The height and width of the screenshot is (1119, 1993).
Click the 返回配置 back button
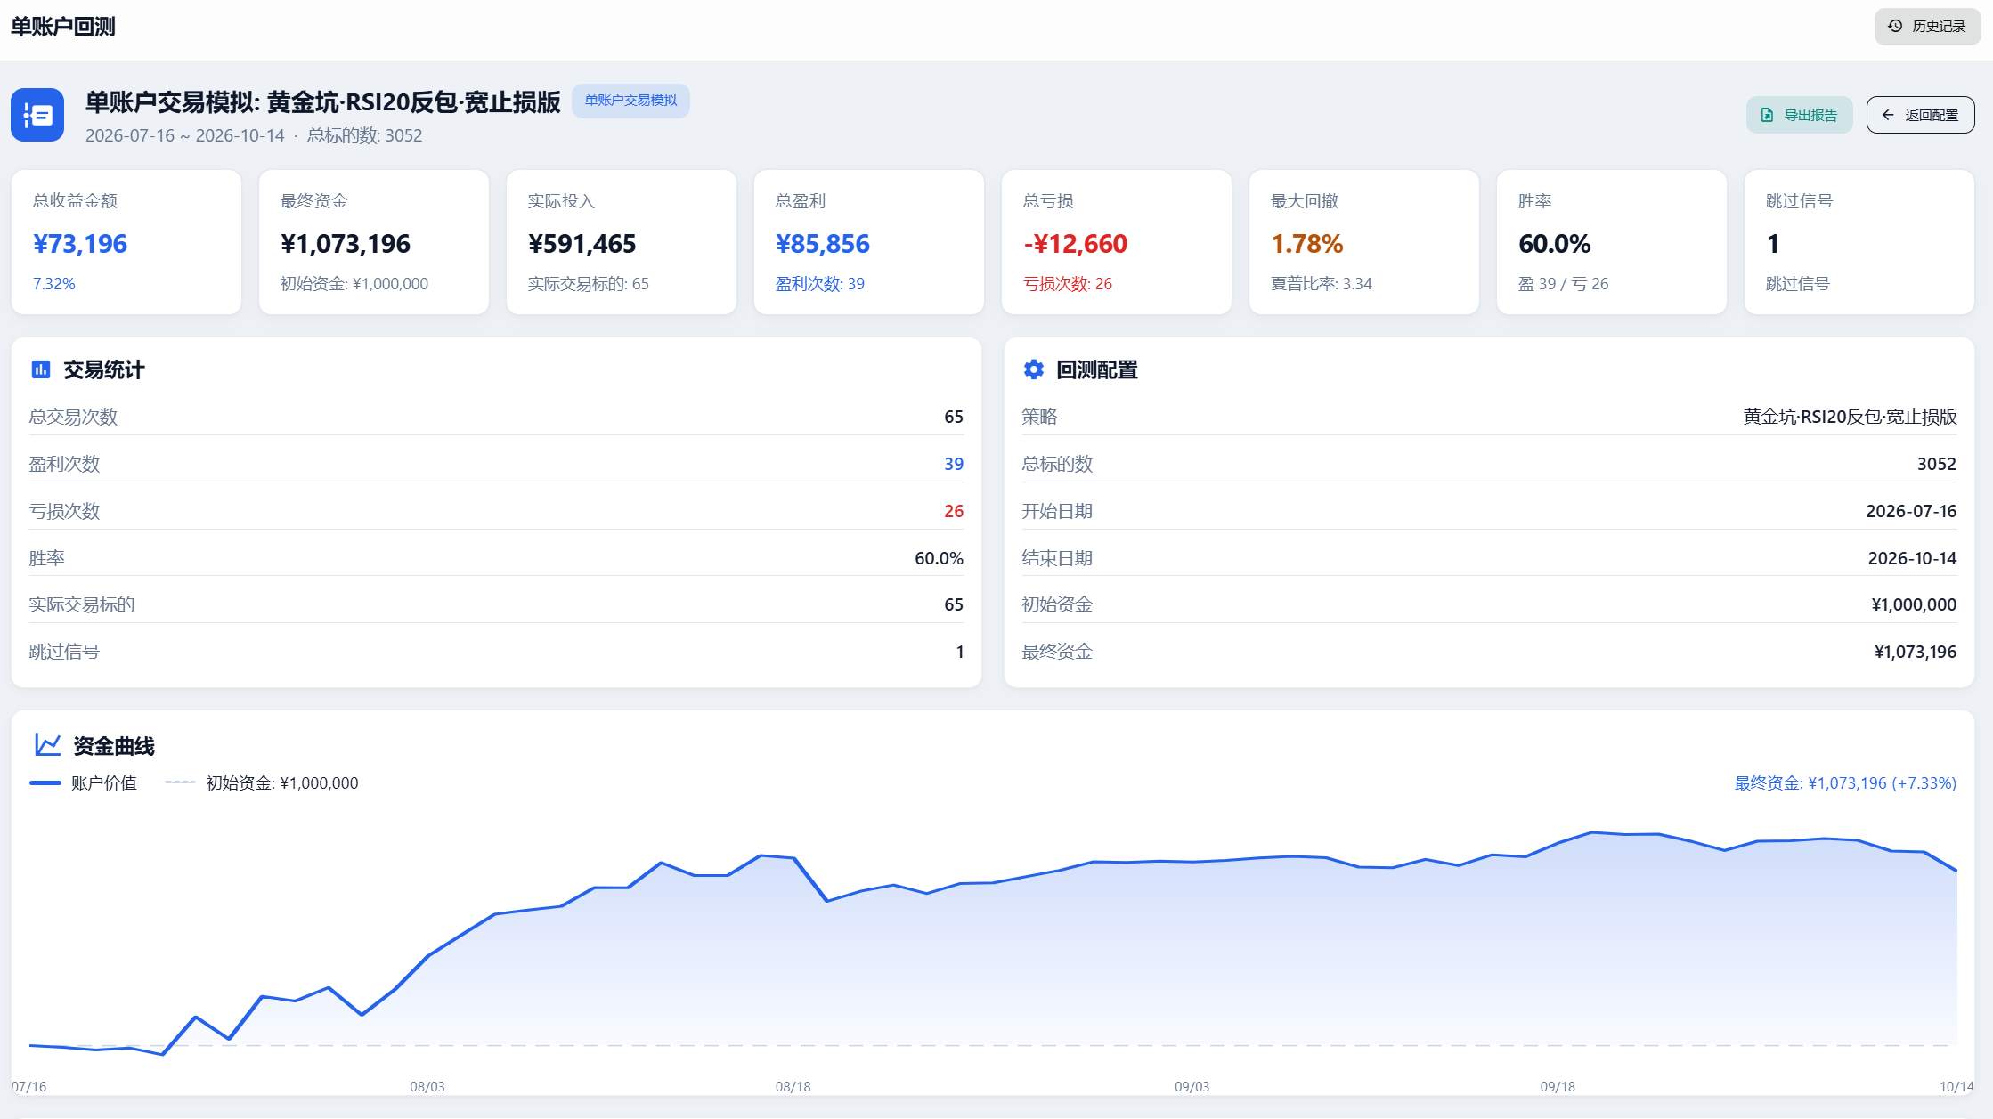(1920, 115)
